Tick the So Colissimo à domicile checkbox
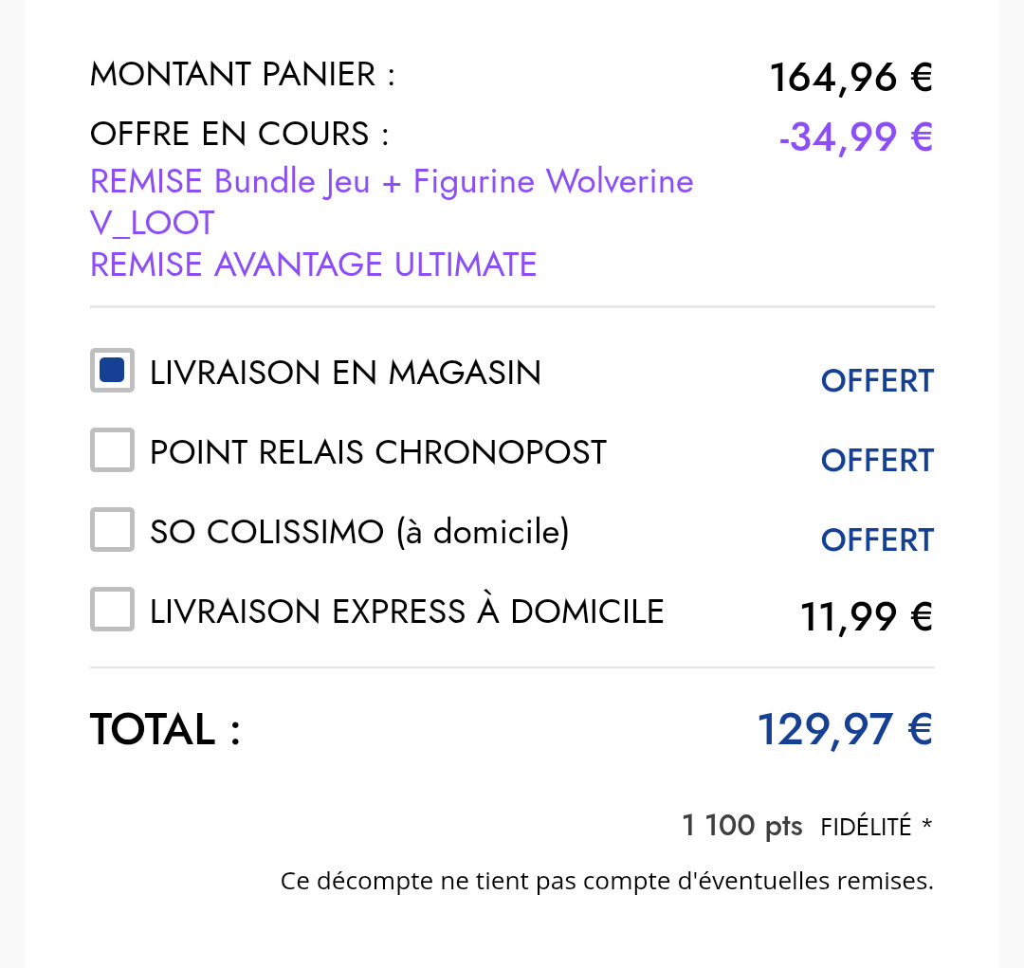Screen dimensions: 1024x968 (112, 530)
